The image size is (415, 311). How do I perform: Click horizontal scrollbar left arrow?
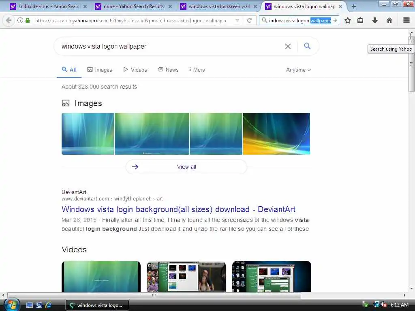click(3, 295)
